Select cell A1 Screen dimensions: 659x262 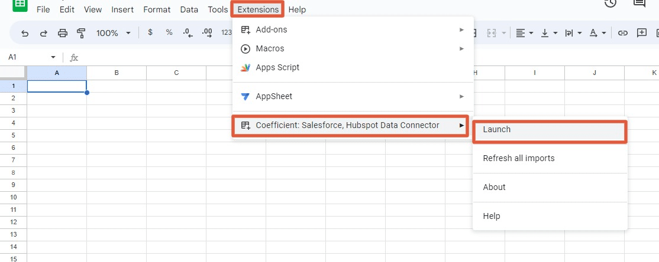pyautogui.click(x=57, y=86)
